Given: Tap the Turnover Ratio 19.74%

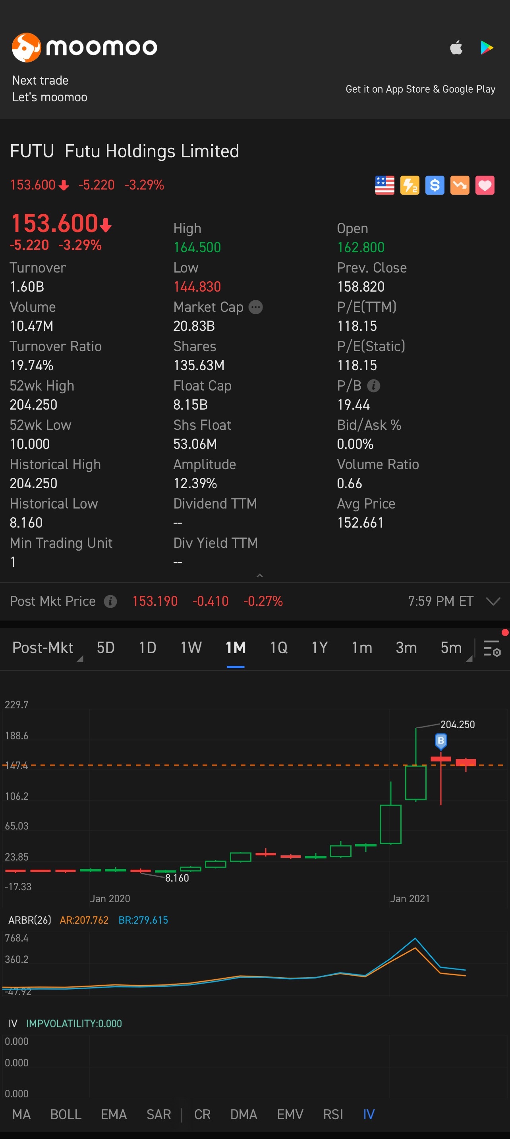Looking at the screenshot, I should point(31,365).
